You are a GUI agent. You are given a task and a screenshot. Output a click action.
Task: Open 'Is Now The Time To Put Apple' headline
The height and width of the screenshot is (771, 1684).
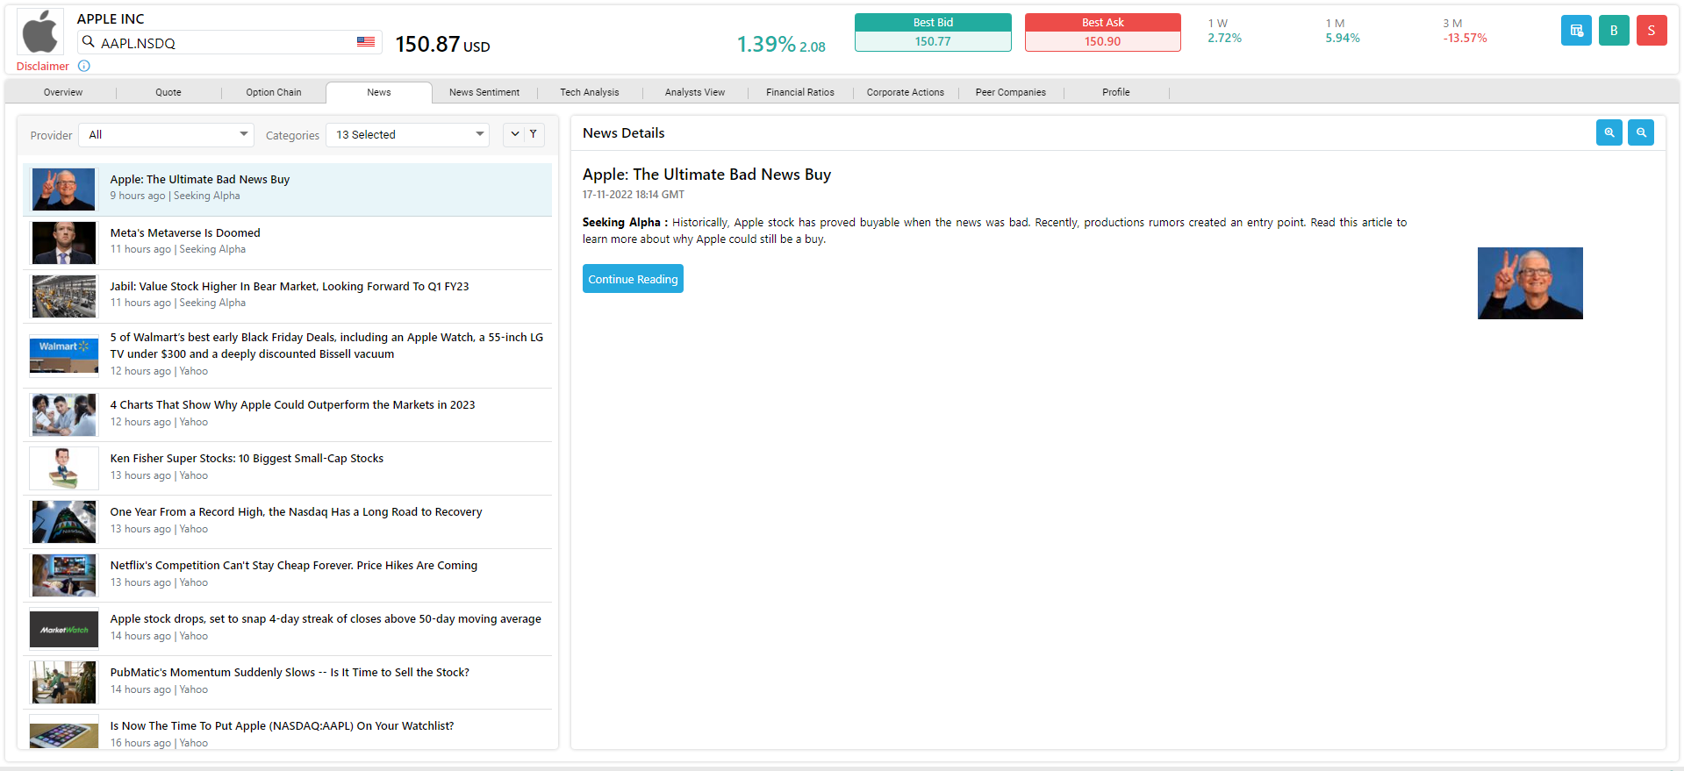pyautogui.click(x=282, y=725)
